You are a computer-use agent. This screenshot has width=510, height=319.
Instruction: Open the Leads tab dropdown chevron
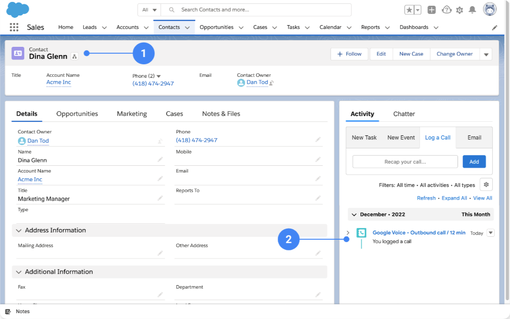click(104, 28)
